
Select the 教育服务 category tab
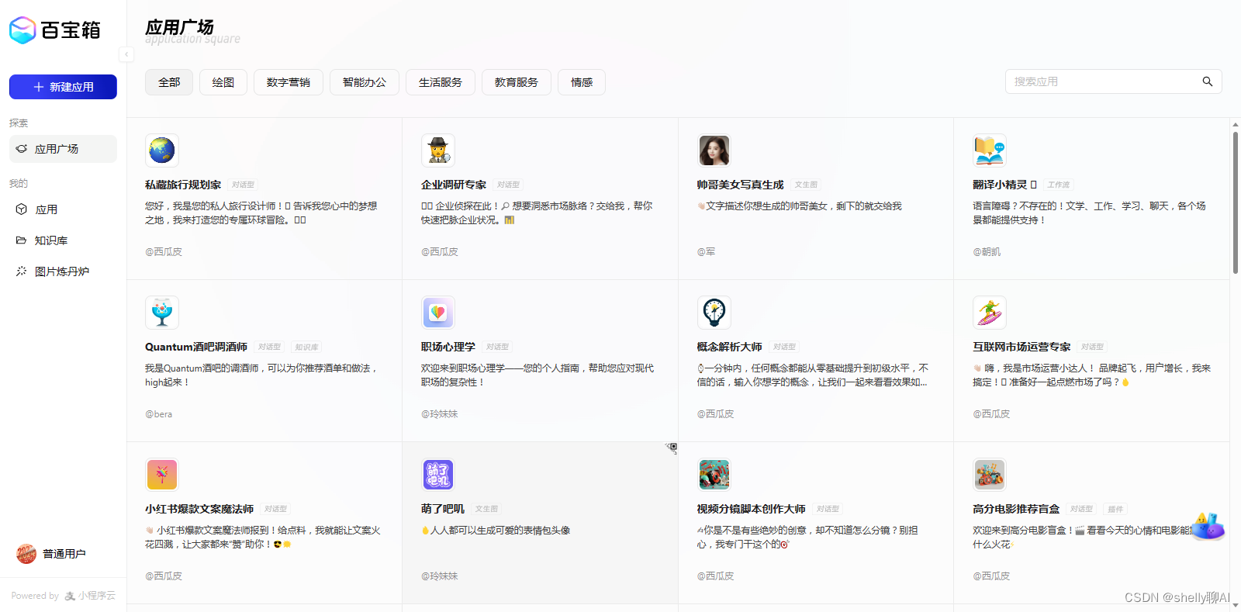point(517,82)
